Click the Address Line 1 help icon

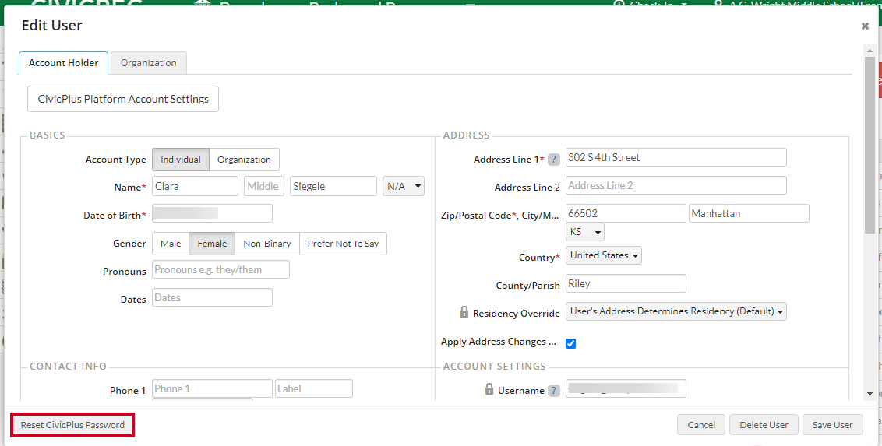(554, 160)
